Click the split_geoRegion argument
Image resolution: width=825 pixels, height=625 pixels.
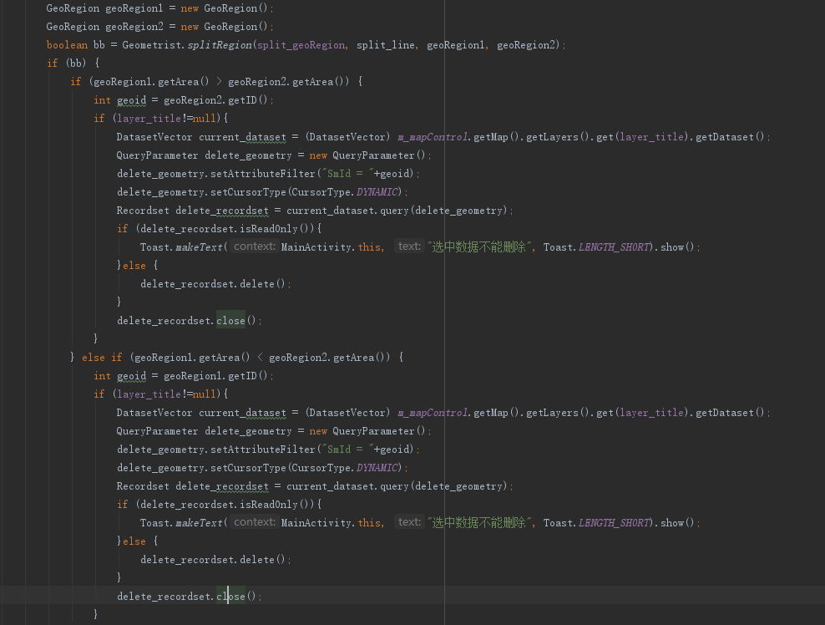[x=301, y=45]
